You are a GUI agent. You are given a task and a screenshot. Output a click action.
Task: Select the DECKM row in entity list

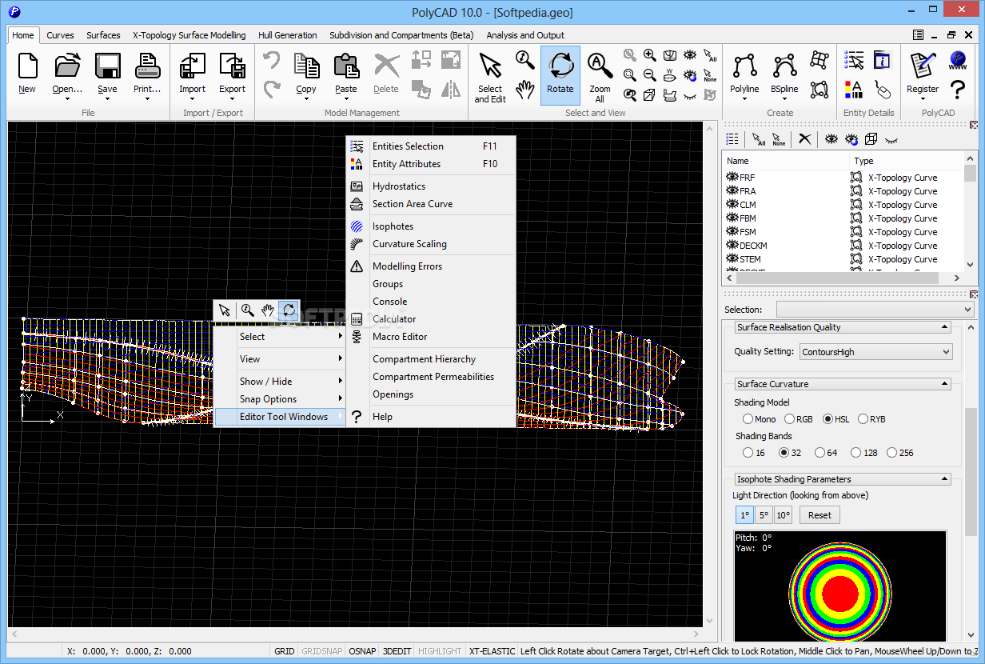tap(843, 246)
